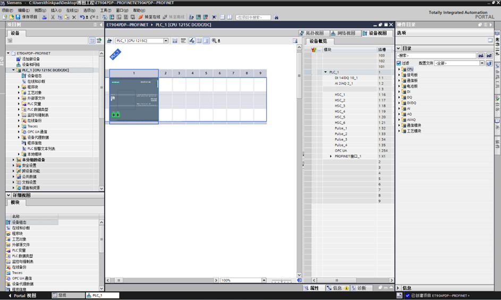Click the delete X icon in main toolbar
Image resolution: width=501 pixels, height=300 pixels.
tap(74, 17)
